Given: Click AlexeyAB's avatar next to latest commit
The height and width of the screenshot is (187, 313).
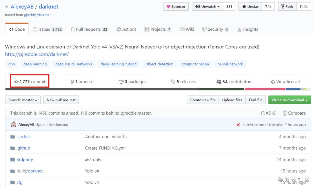Looking at the screenshot, I should pos(13,124).
